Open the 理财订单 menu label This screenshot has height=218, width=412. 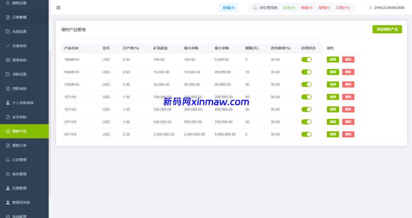pyautogui.click(x=19, y=146)
